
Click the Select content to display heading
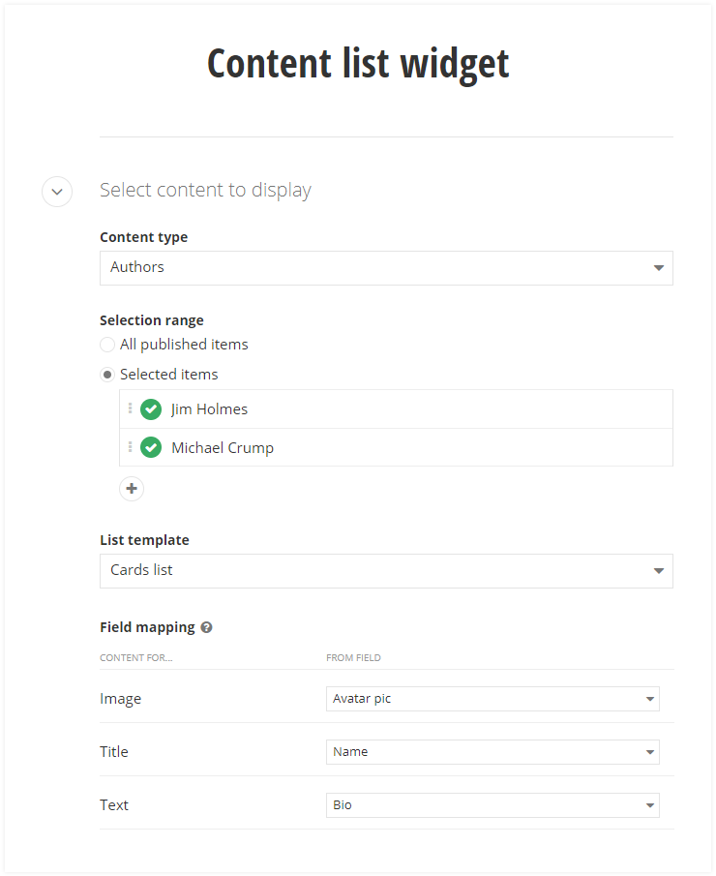point(205,191)
